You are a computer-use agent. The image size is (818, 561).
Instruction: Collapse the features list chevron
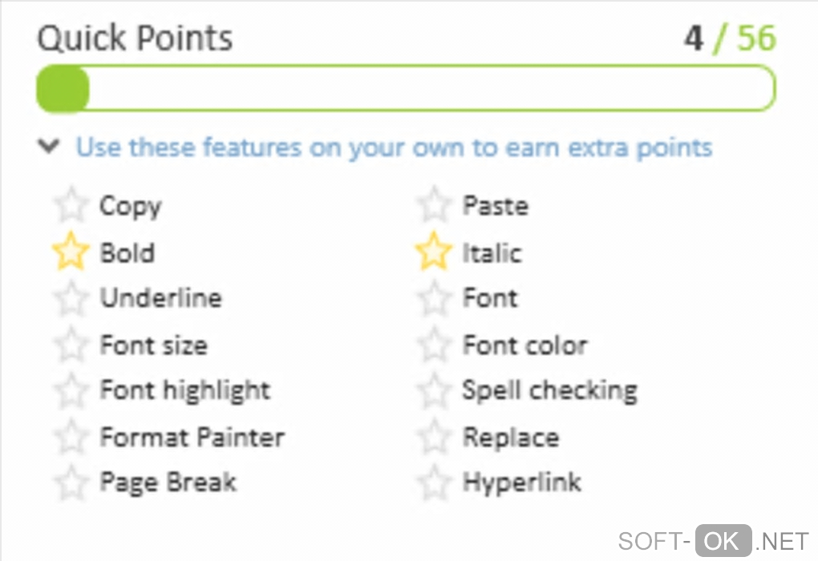(x=51, y=147)
